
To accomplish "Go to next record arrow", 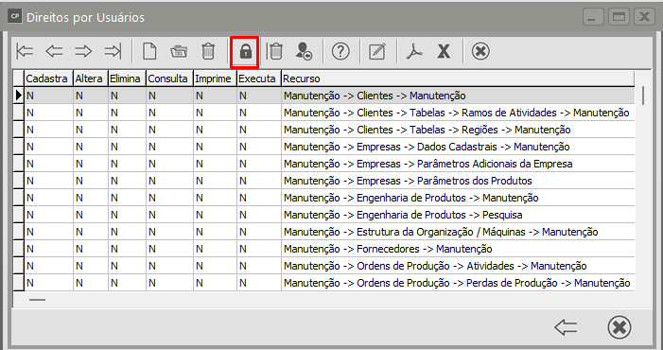I will 83,52.
